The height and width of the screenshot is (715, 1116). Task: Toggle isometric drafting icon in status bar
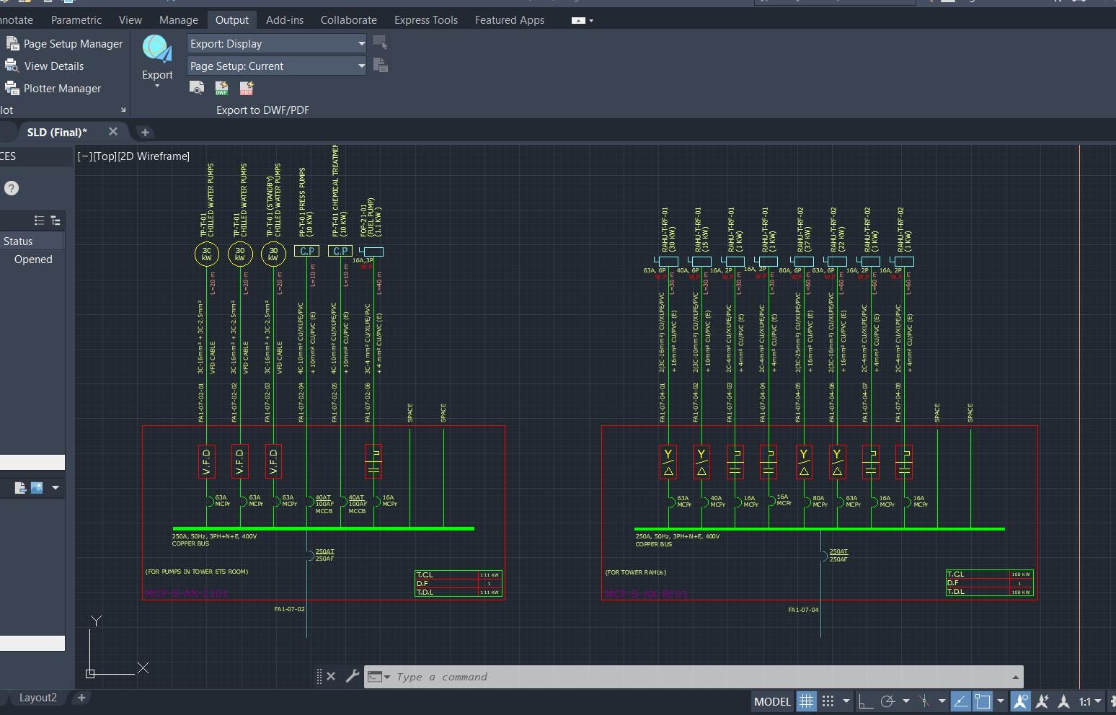point(924,701)
